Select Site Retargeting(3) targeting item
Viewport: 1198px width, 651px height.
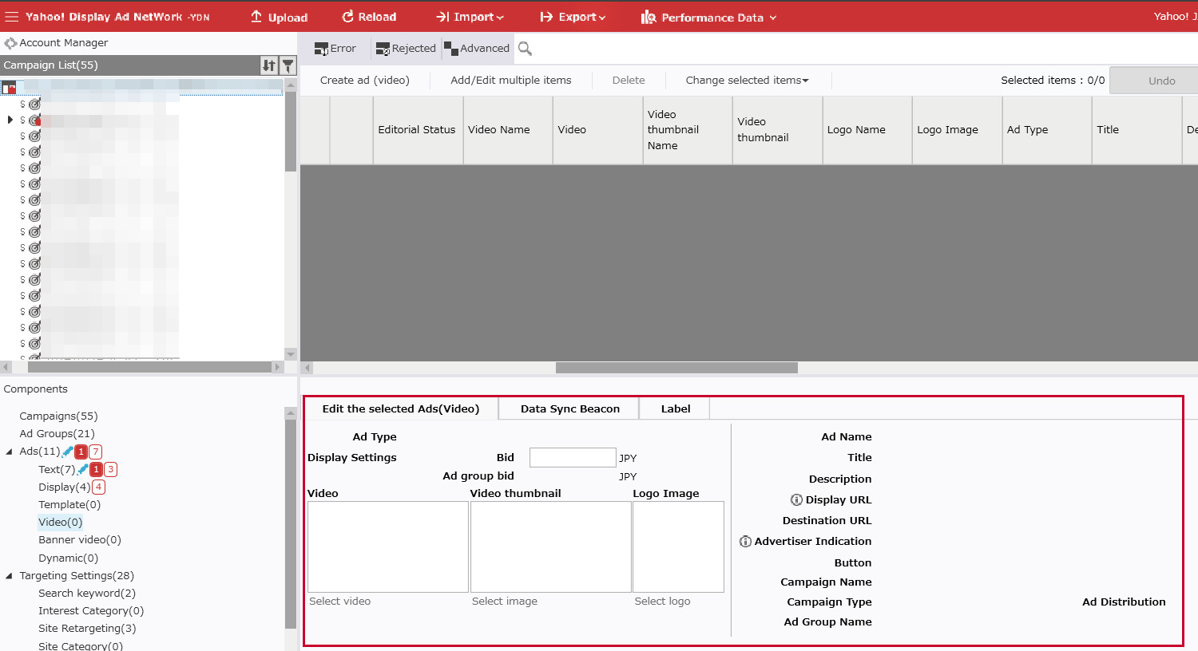pyautogui.click(x=87, y=629)
